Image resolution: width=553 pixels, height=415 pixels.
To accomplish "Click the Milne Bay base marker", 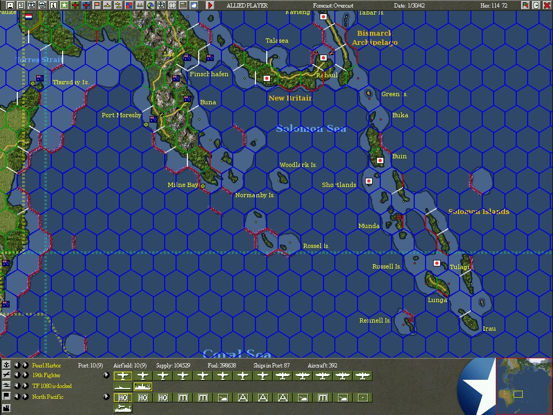I will click(203, 186).
